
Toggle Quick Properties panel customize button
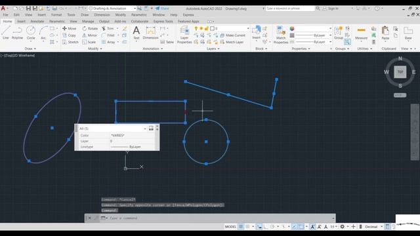[151, 128]
